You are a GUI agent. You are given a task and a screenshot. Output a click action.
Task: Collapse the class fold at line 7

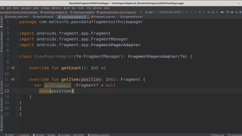pos(17,56)
